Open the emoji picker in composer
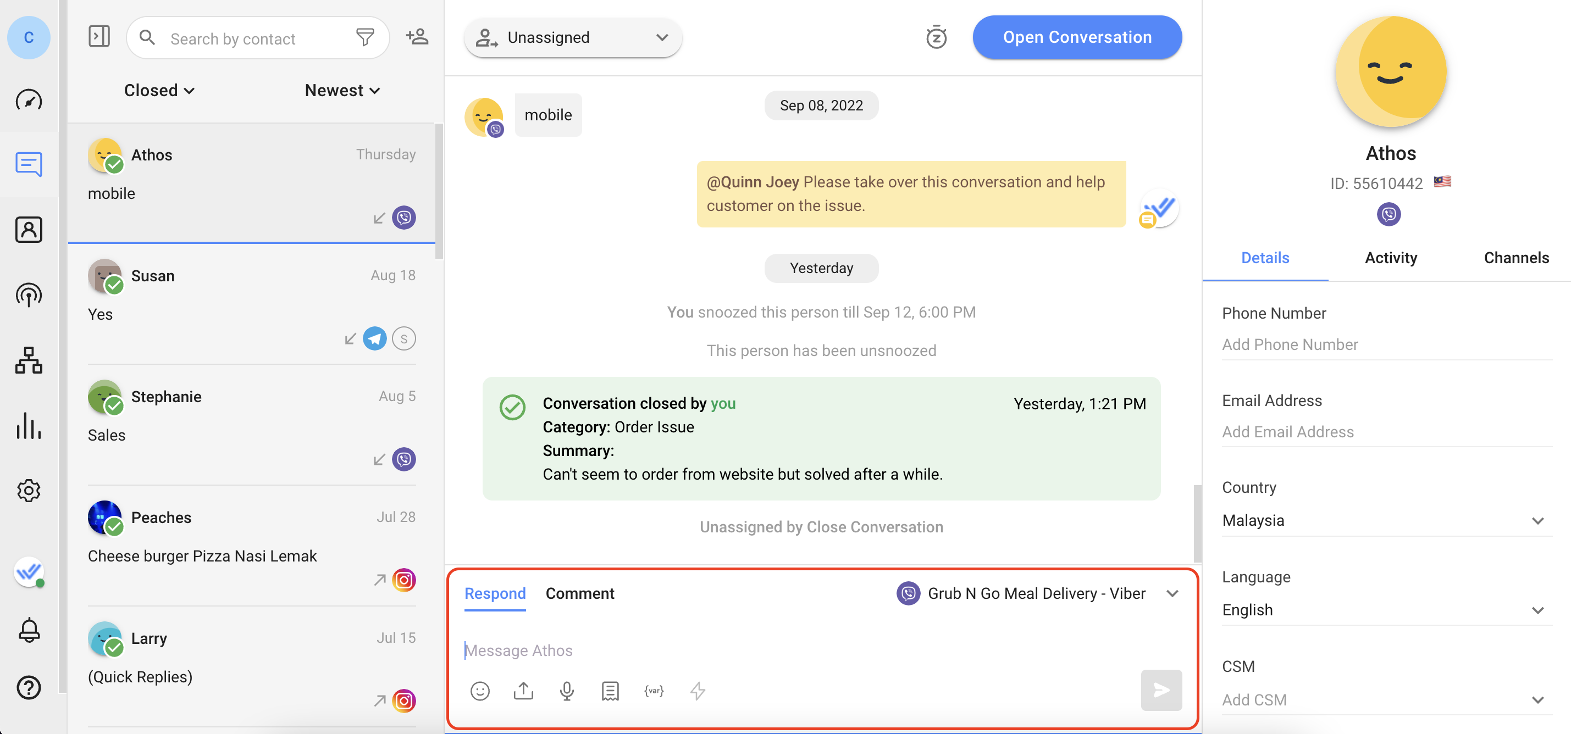 pyautogui.click(x=480, y=691)
